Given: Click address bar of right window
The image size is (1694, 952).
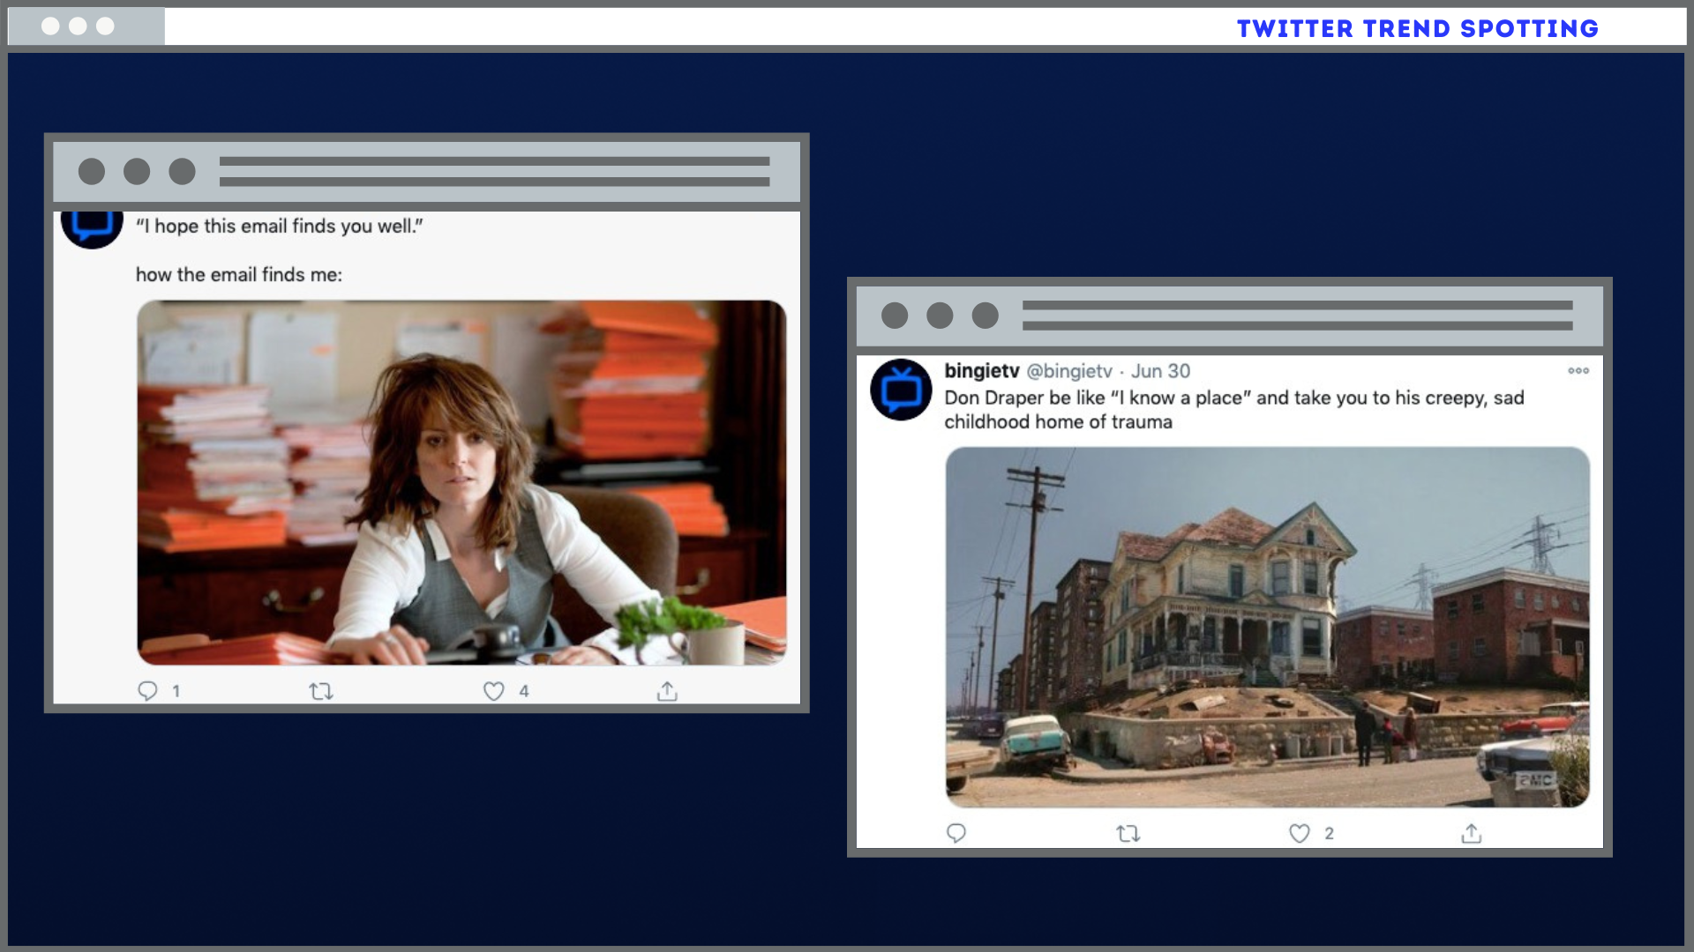Looking at the screenshot, I should click(1297, 316).
